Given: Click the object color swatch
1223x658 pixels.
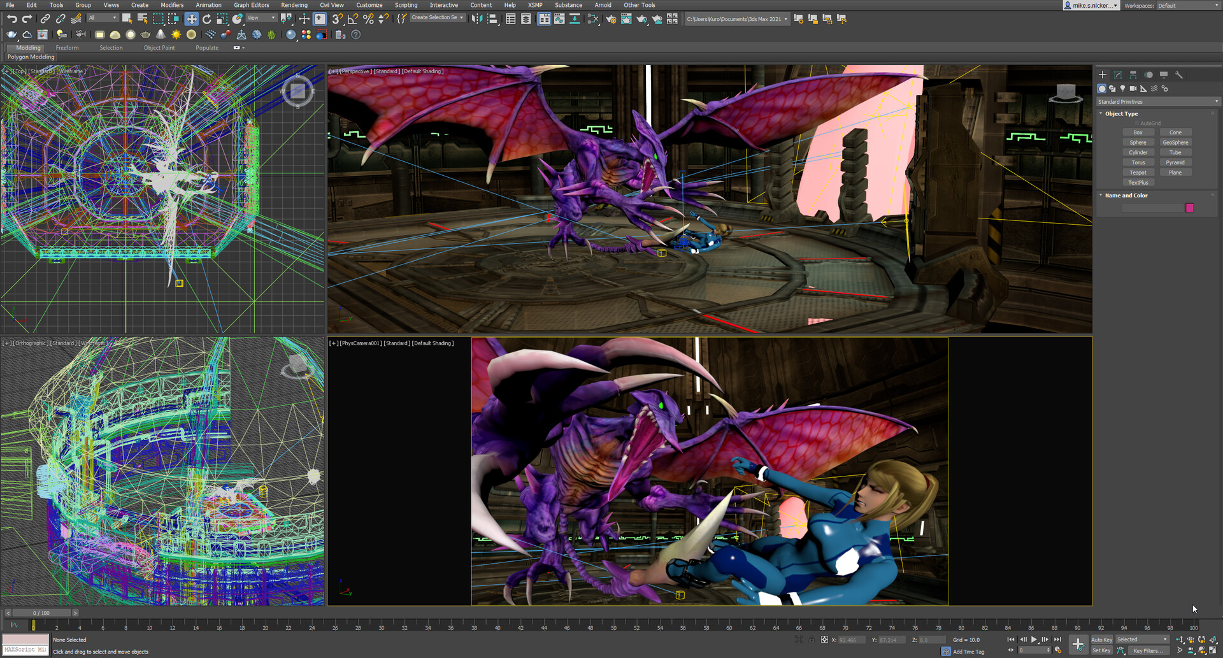Looking at the screenshot, I should [1190, 208].
